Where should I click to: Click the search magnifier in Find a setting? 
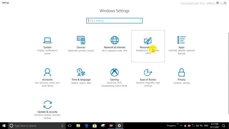coord(140,21)
